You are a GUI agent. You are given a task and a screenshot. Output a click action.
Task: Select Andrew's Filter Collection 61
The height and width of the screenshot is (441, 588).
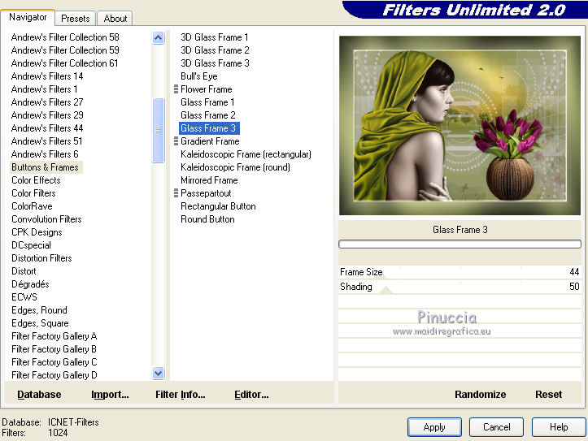point(64,63)
